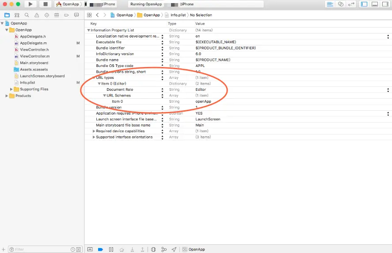Open Debug View Hierarchy
This screenshot has width=392, height=253.
click(x=153, y=249)
